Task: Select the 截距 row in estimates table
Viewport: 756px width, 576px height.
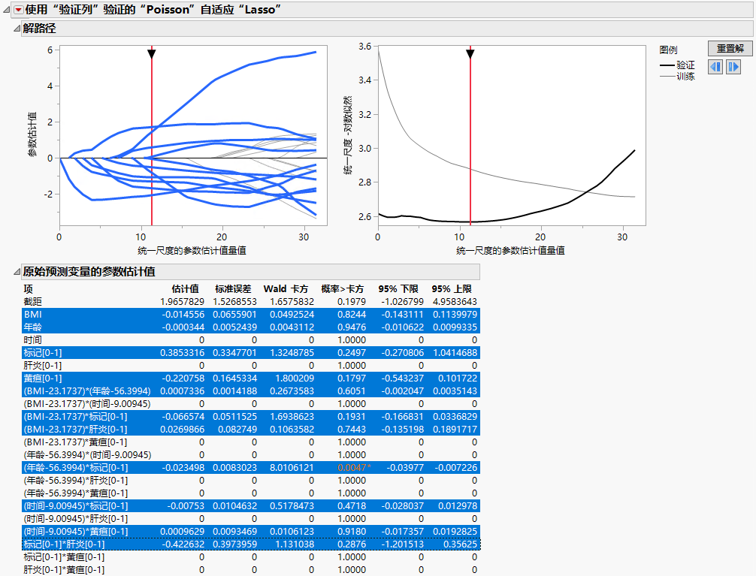Action: (x=250, y=302)
